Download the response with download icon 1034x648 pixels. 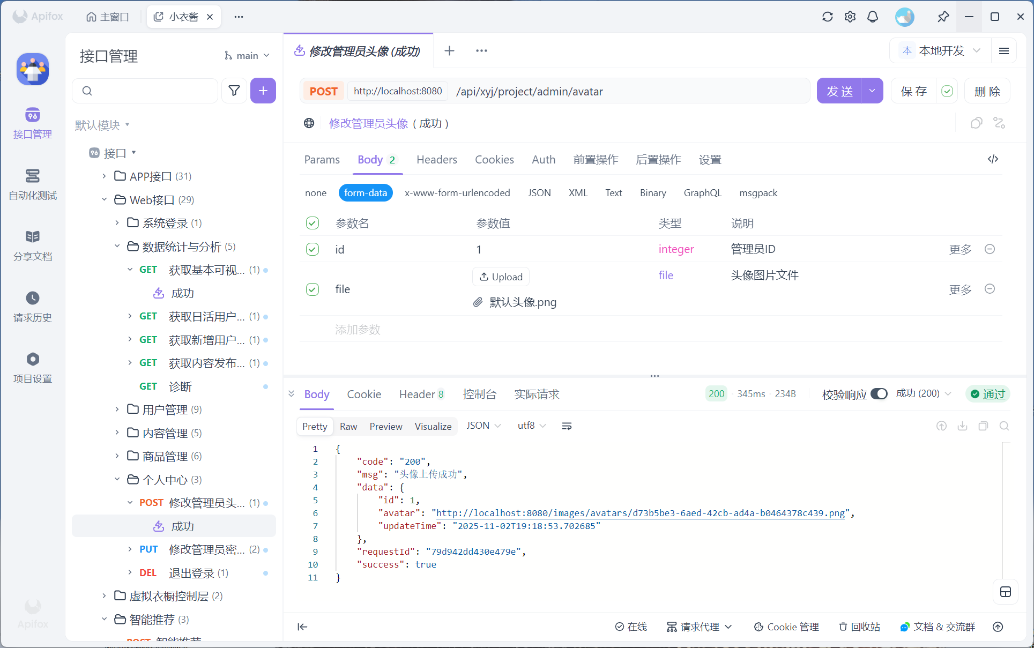(962, 426)
